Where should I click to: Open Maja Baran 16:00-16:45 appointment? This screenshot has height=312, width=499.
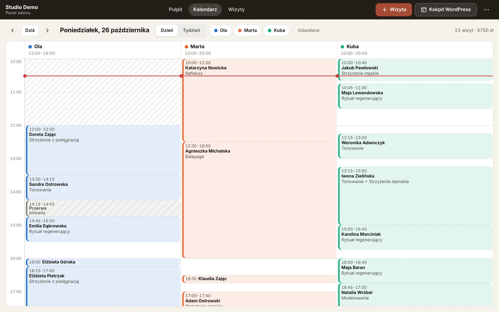[415, 271]
